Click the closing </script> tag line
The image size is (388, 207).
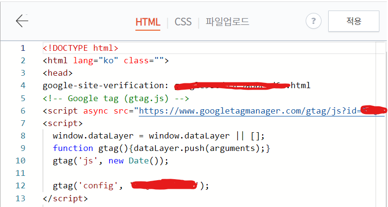pos(65,198)
